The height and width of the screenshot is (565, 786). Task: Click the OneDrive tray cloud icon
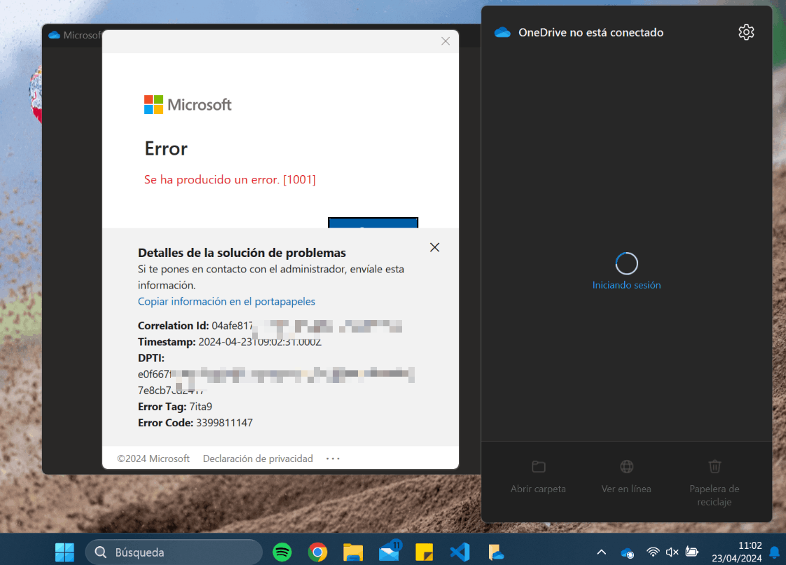627,552
